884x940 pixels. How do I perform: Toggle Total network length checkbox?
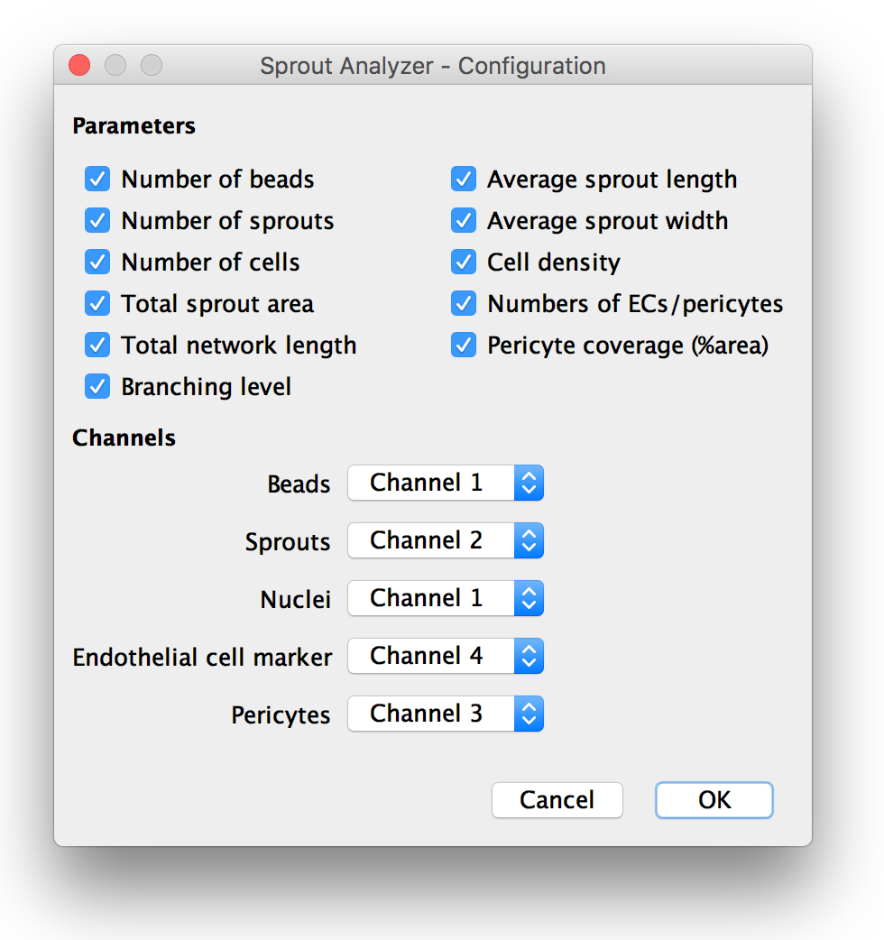pos(97,345)
